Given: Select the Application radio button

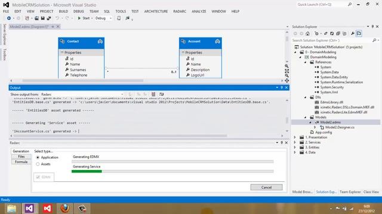Looking at the screenshot, I should point(38,158).
